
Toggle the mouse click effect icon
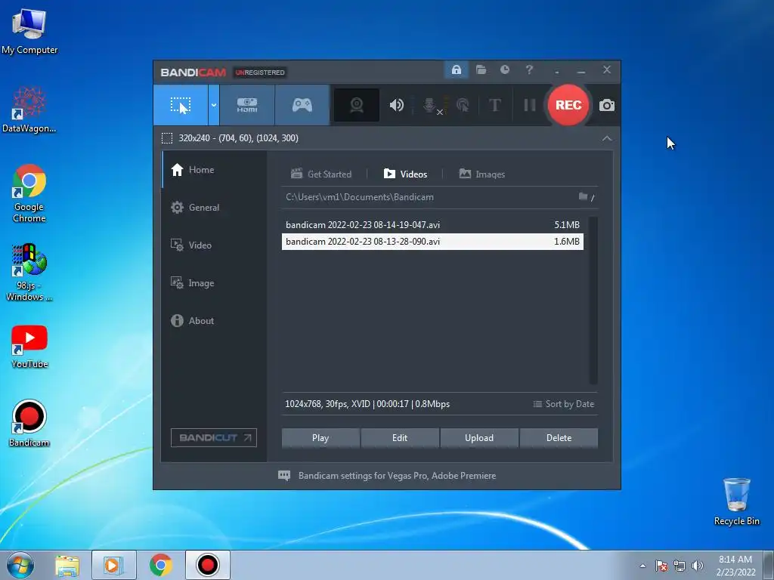click(463, 105)
